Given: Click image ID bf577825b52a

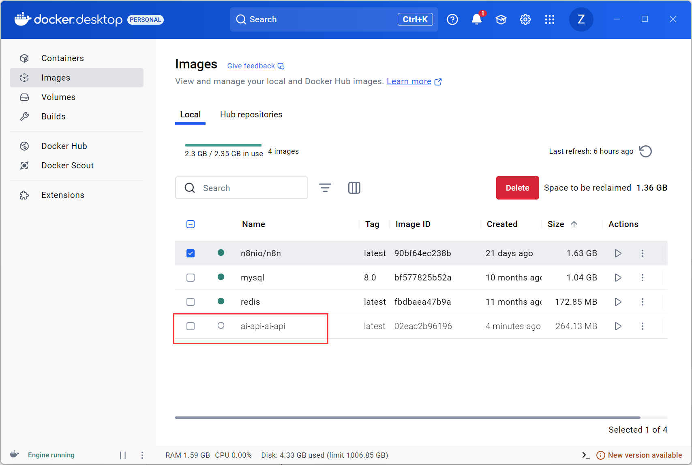Looking at the screenshot, I should click(423, 278).
